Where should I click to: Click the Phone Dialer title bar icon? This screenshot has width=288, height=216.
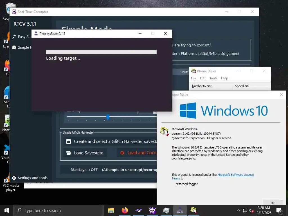[x=193, y=71]
